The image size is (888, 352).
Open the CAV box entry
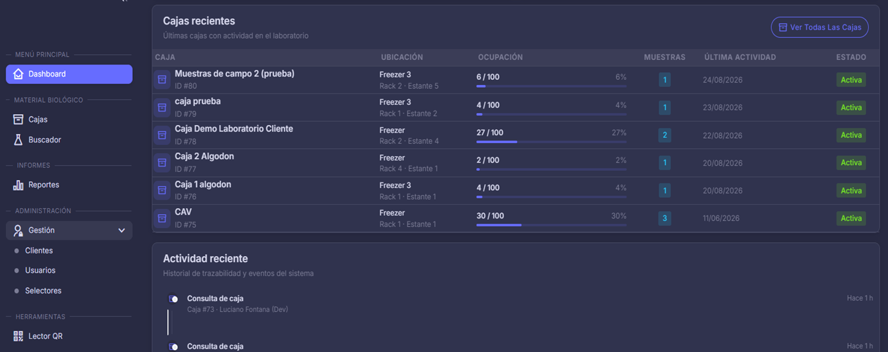pos(183,212)
